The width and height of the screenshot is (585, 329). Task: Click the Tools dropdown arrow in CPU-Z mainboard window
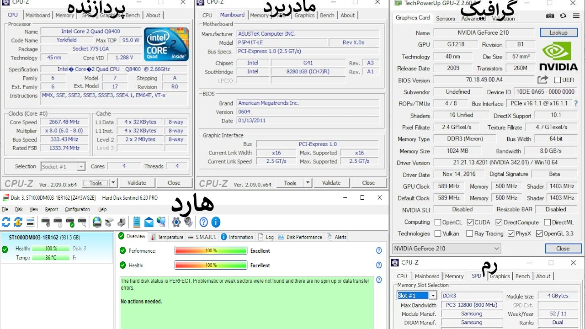(308, 183)
